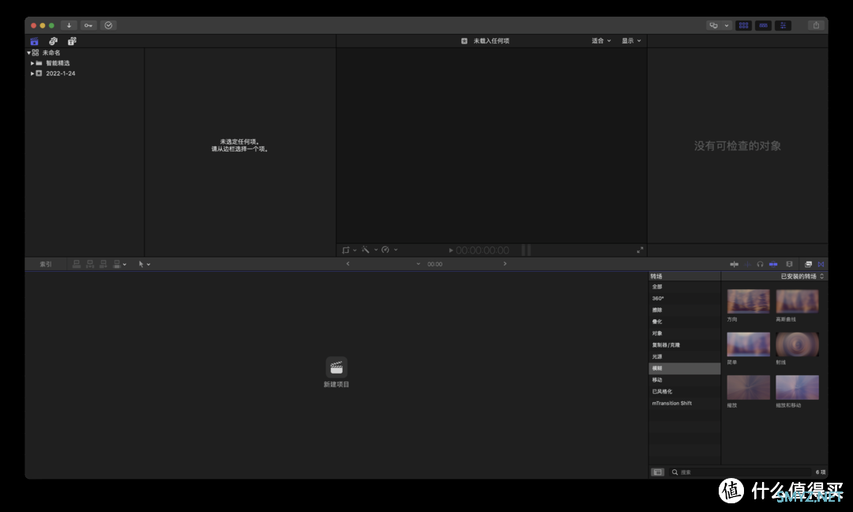Toggle the effects browser icon
Screen dimensions: 853x512
coord(809,265)
